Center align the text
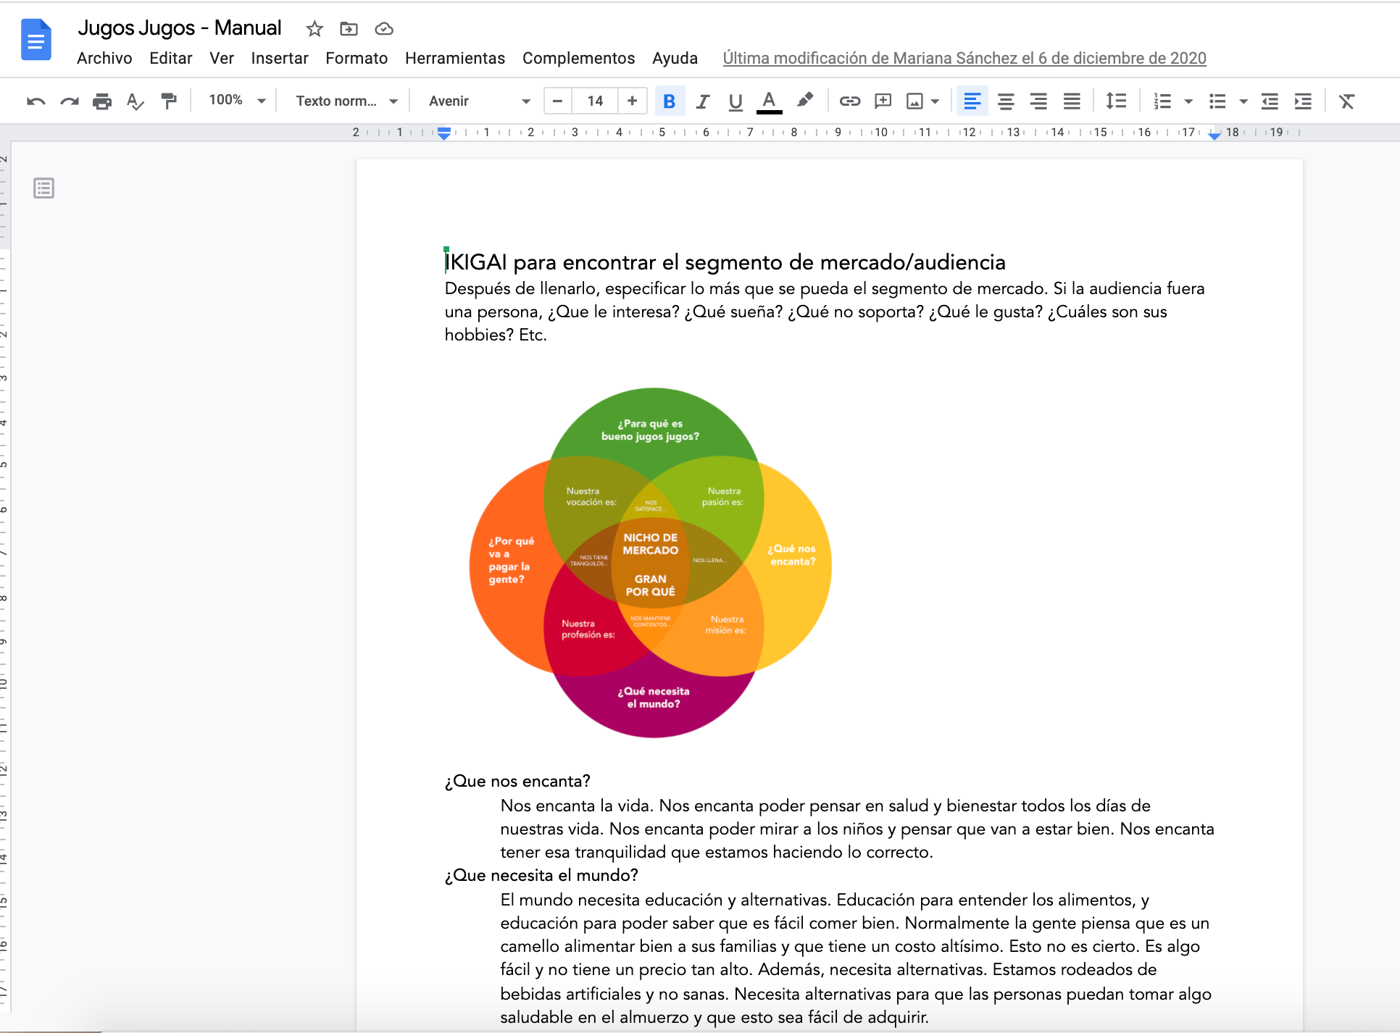This screenshot has height=1033, width=1400. pos(1006,101)
